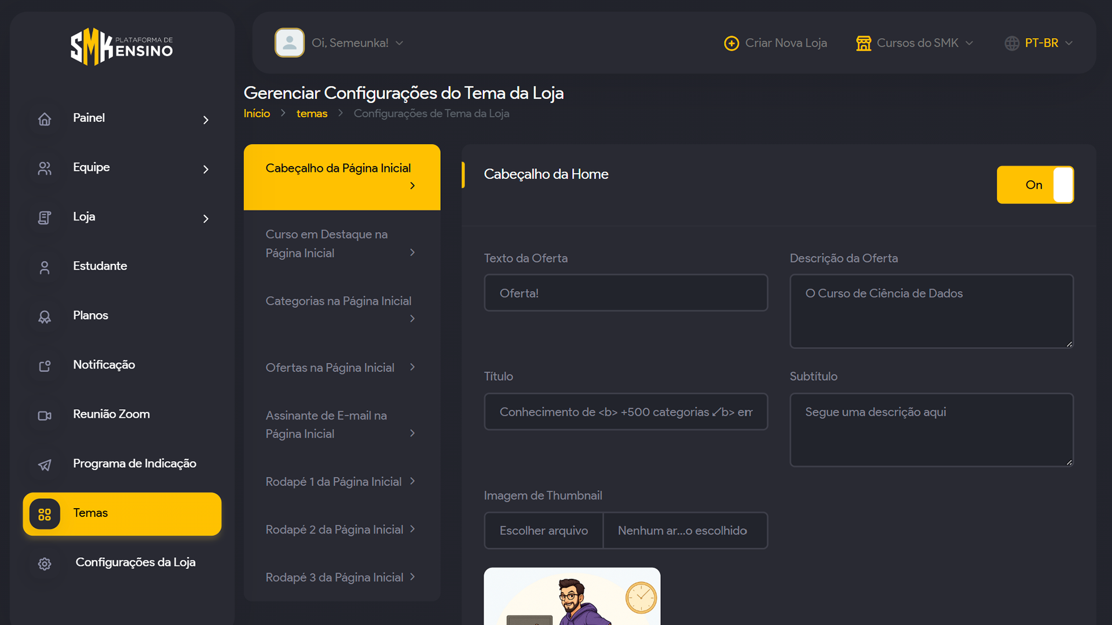Click the Configurações da Loja gear icon
The image size is (1112, 625).
click(x=45, y=564)
